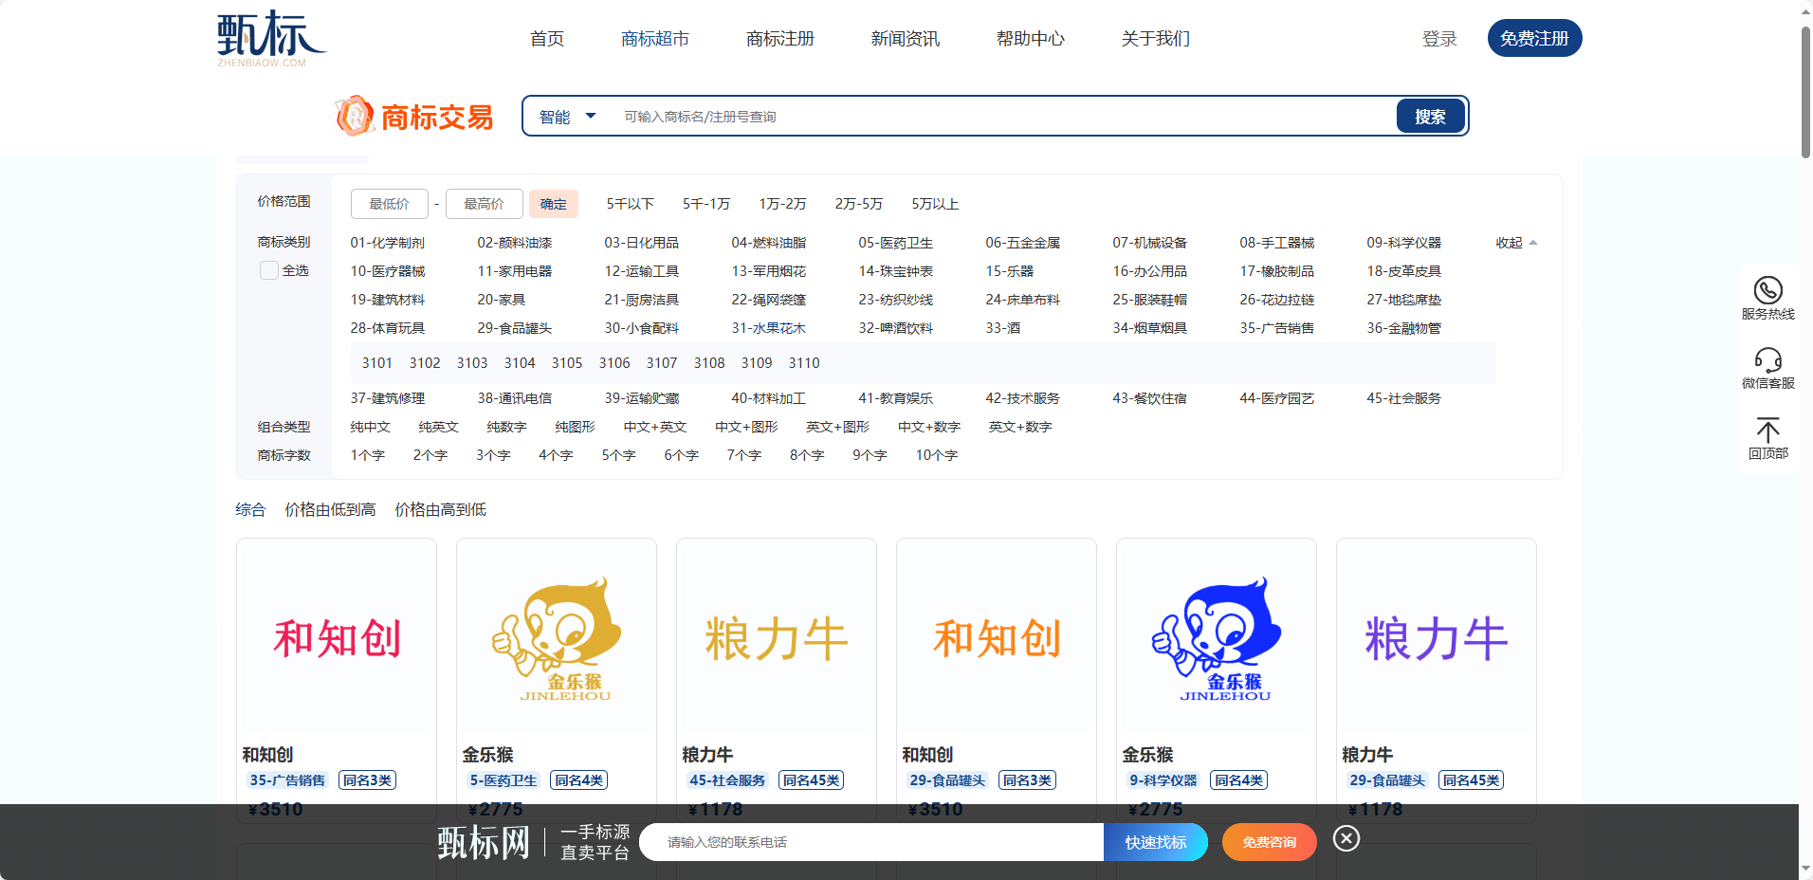
Task: Click the 服务热线 phone icon
Action: tap(1767, 290)
